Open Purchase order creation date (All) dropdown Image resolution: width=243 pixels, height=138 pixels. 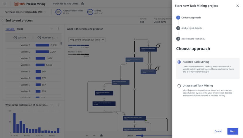25,12
